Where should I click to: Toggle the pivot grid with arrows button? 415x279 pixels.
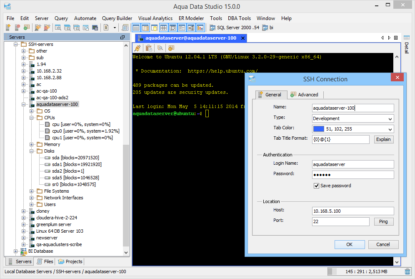(x=173, y=28)
